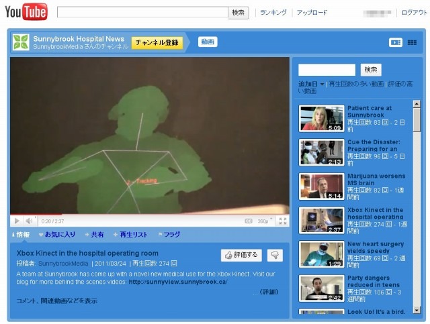Click the 評価する like button

[x=241, y=256]
